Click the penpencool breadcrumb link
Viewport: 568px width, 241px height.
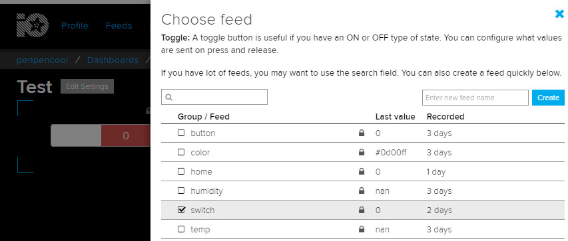[x=42, y=60]
